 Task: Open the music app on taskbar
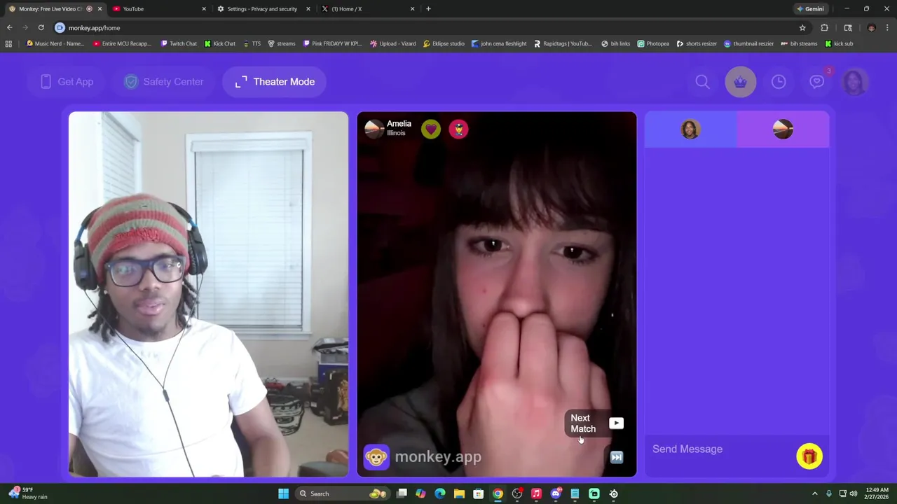536,493
